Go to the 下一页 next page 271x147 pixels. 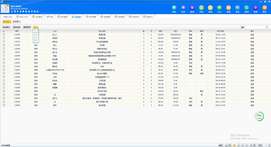click(x=253, y=145)
